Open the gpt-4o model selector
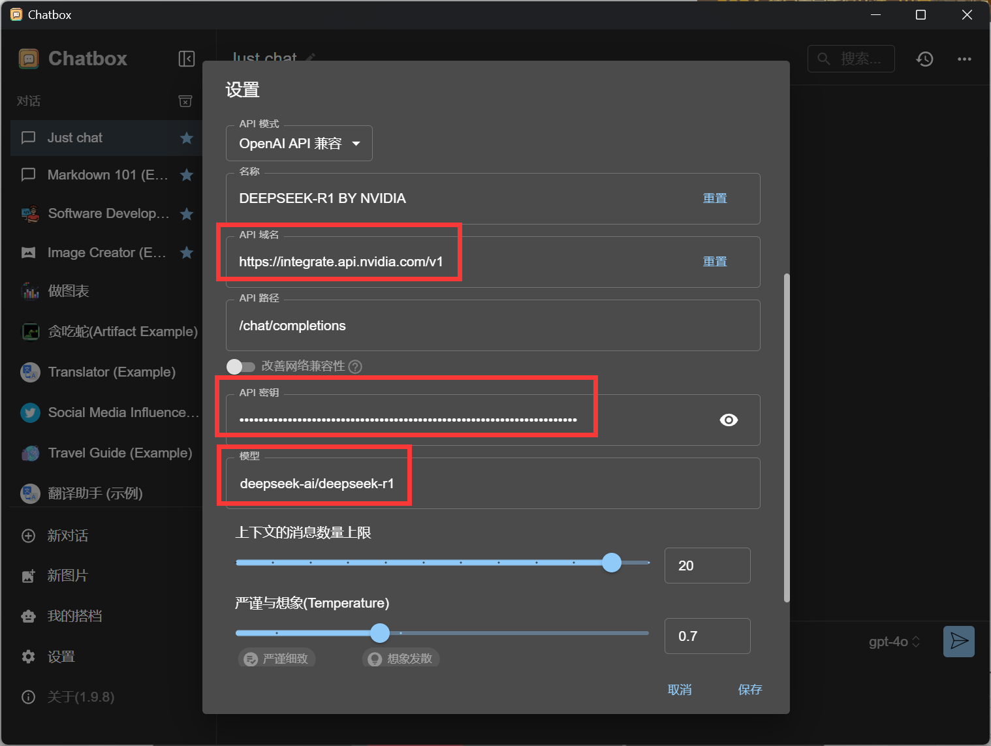 893,642
